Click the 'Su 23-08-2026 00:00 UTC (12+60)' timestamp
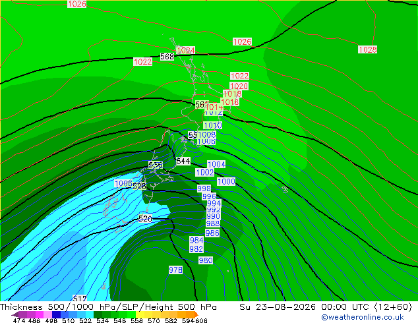418x323 pixels. pyautogui.click(x=326, y=307)
